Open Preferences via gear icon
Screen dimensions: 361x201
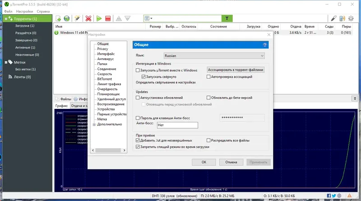pyautogui.click(x=351, y=19)
